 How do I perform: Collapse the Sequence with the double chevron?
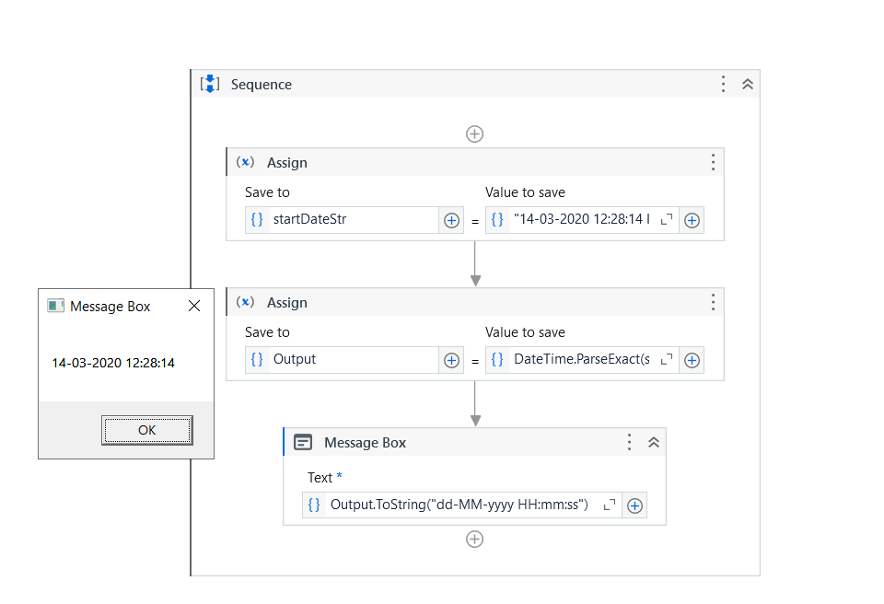pyautogui.click(x=747, y=83)
